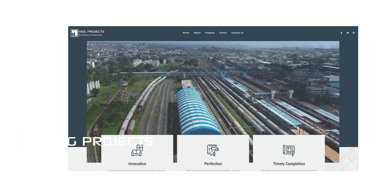375x189 pixels.
Task: Click the 'Excellence in Execution' tagline
Action: click(x=91, y=35)
